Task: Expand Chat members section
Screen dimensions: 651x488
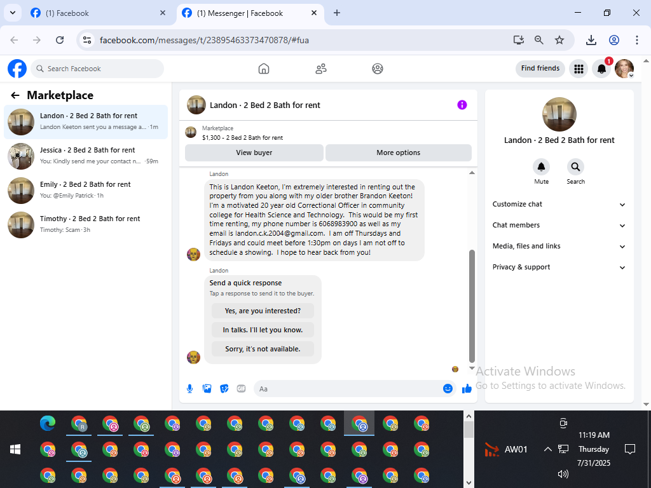Action: pyautogui.click(x=559, y=226)
